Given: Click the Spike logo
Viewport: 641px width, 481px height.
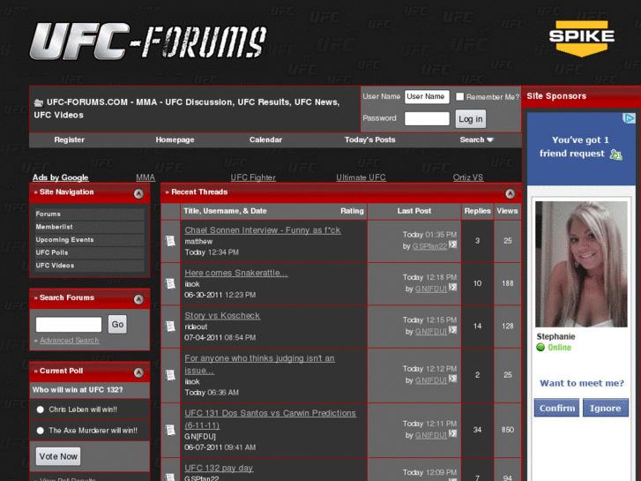Looking at the screenshot, I should click(581, 38).
